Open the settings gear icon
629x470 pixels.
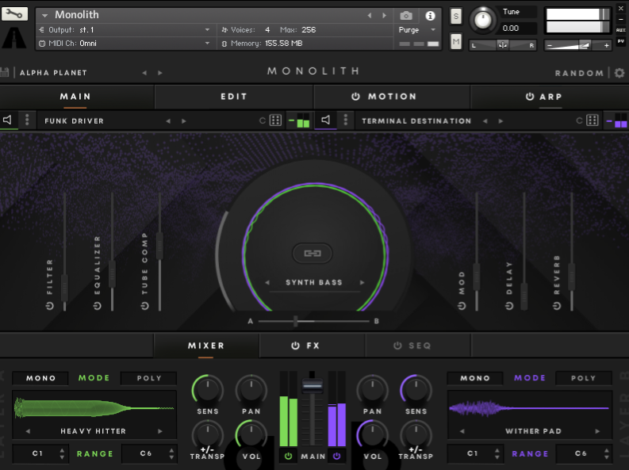tap(619, 73)
